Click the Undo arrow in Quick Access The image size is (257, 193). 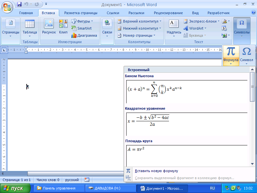point(26,4)
